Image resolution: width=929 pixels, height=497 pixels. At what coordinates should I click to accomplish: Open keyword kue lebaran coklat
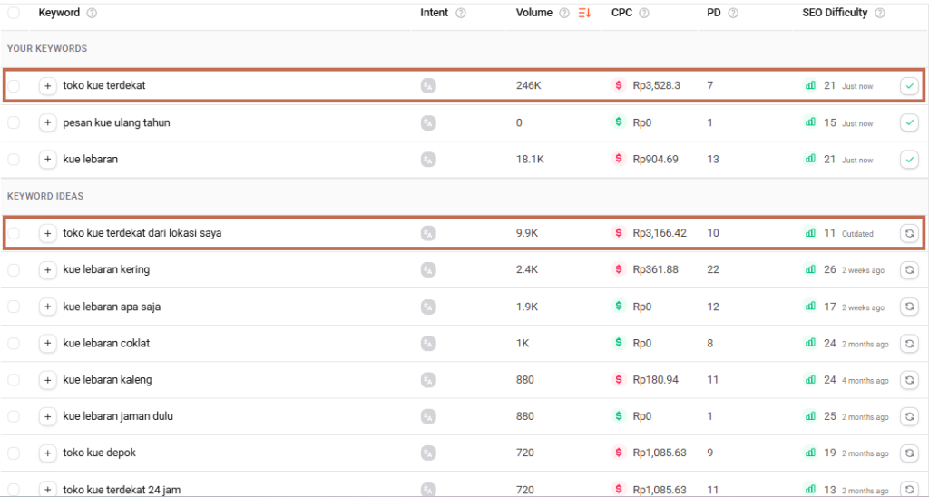coord(107,343)
